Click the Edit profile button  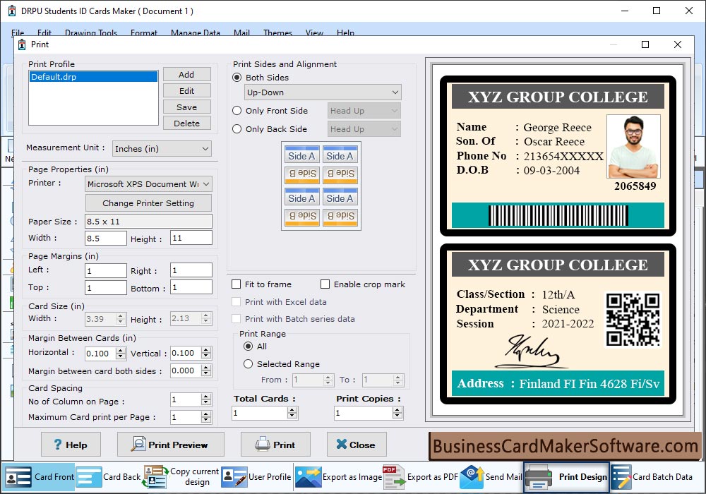coord(186,91)
